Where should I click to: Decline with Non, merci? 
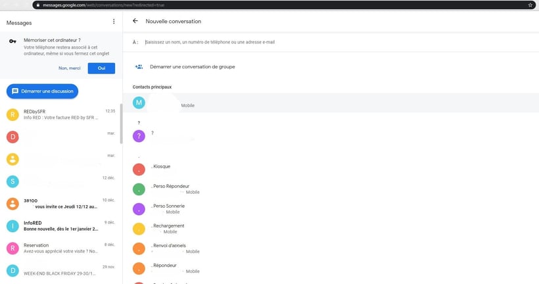click(70, 68)
